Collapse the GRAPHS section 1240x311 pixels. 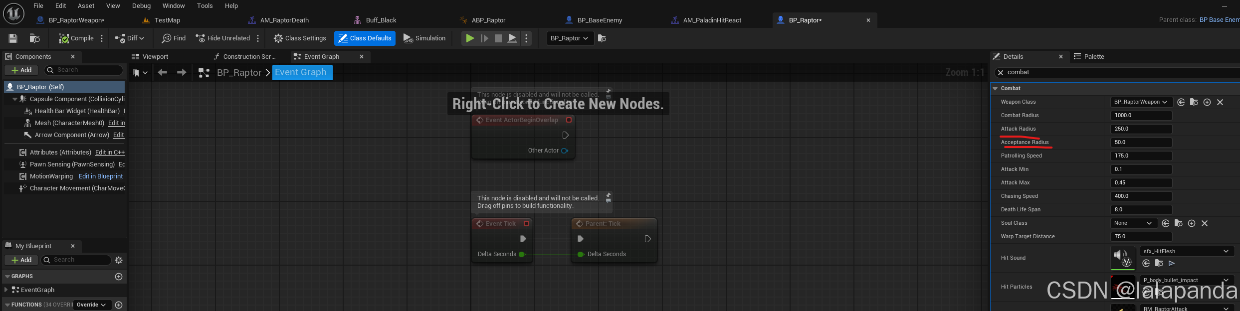point(7,277)
